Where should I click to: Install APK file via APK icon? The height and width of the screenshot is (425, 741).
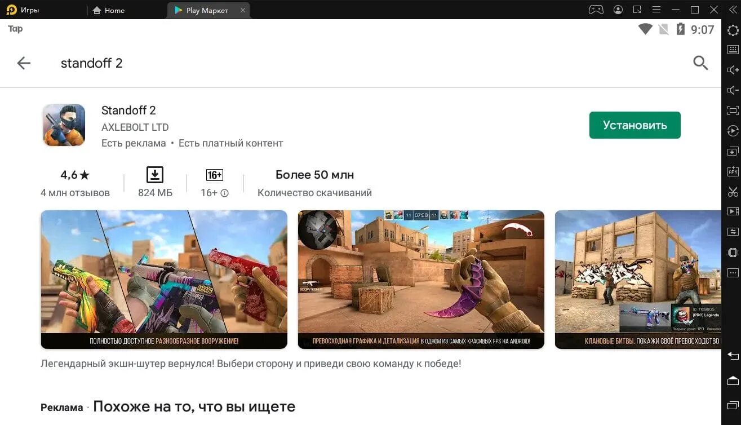733,171
